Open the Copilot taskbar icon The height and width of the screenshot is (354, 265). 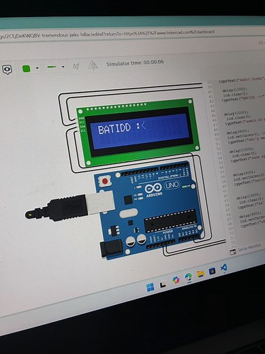[176, 280]
